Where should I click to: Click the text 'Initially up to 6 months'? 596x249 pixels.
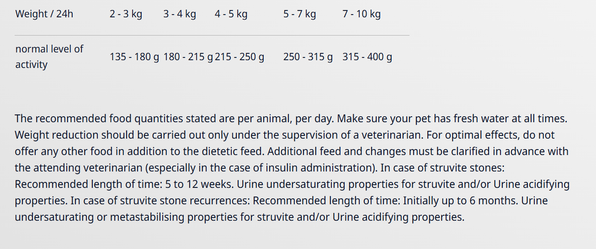pyautogui.click(x=460, y=201)
